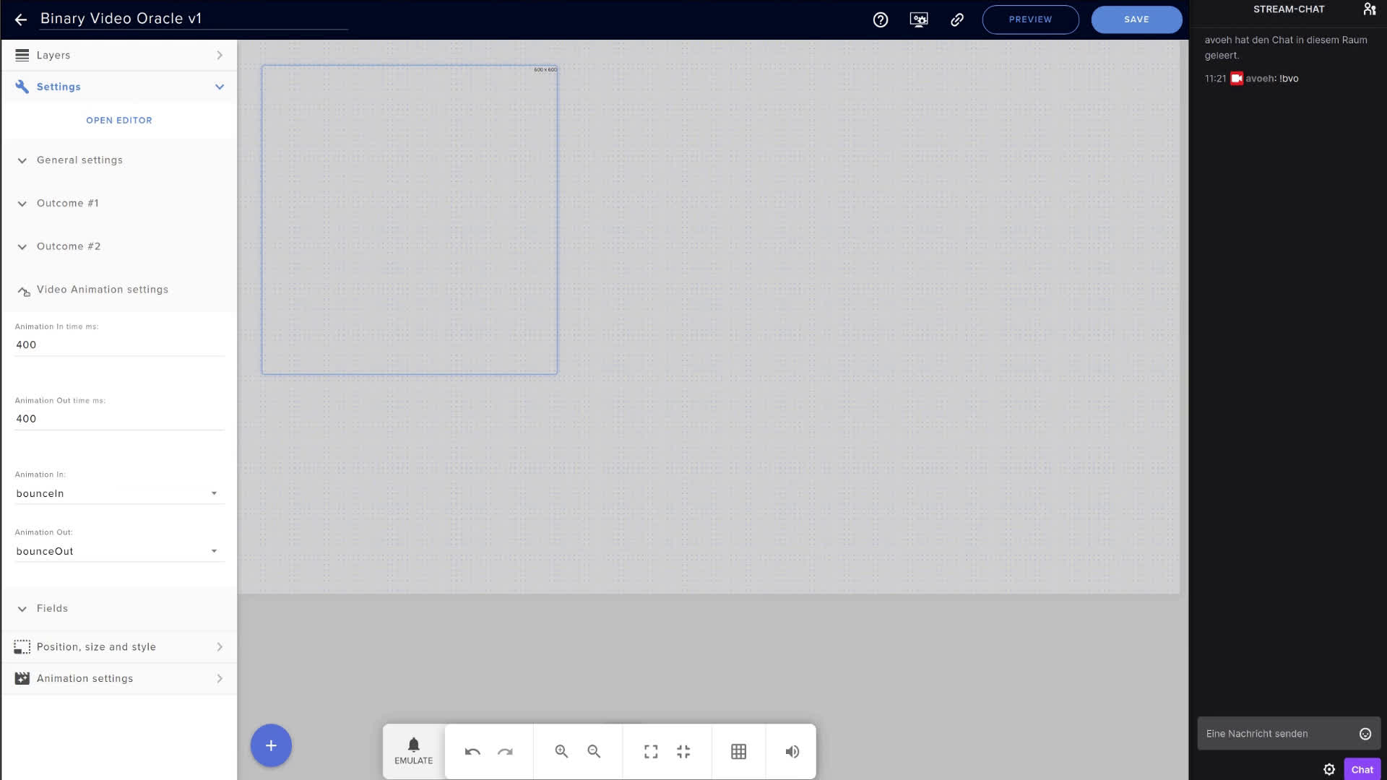This screenshot has width=1387, height=780.
Task: Open Position, size and style settings
Action: coord(97,646)
